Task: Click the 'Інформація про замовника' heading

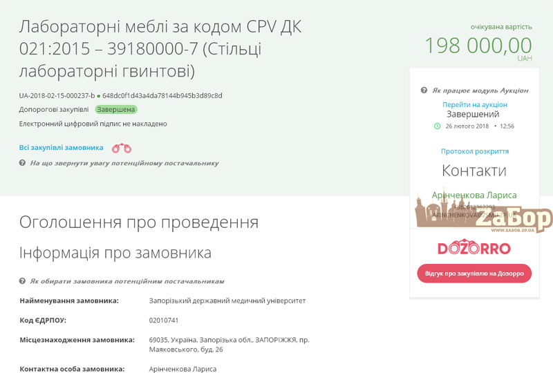Action: [115, 253]
